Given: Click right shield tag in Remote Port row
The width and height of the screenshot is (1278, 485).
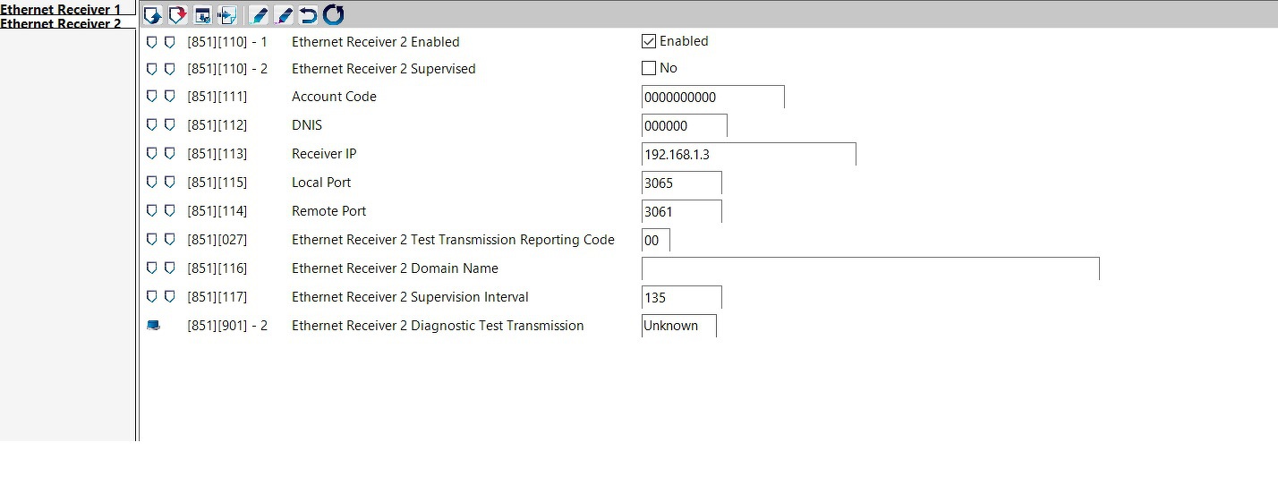Looking at the screenshot, I should point(169,211).
